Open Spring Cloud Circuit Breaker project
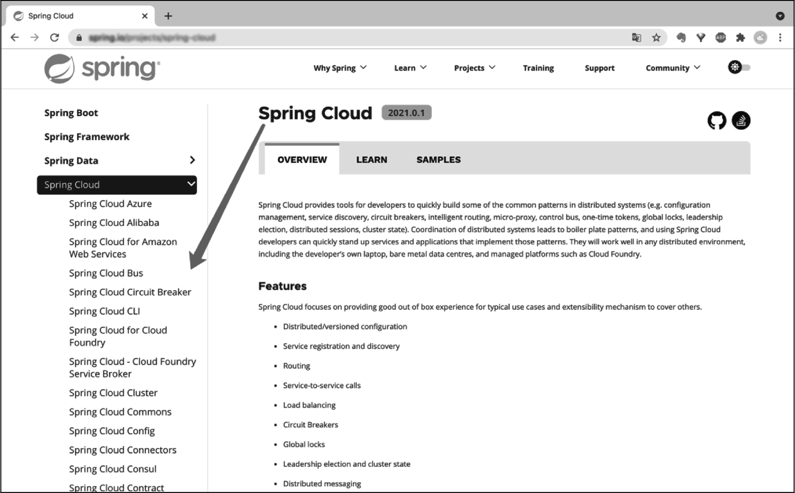The width and height of the screenshot is (795, 493). pos(130,292)
